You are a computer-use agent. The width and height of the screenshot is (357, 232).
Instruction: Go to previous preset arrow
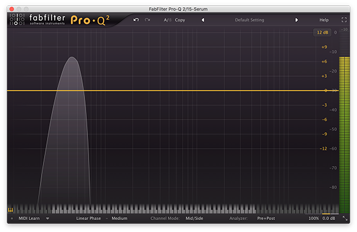click(x=203, y=20)
